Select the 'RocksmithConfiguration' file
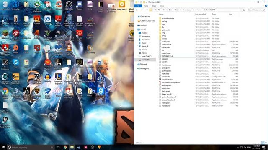This screenshot has height=150, width=268. pyautogui.click(x=198, y=82)
